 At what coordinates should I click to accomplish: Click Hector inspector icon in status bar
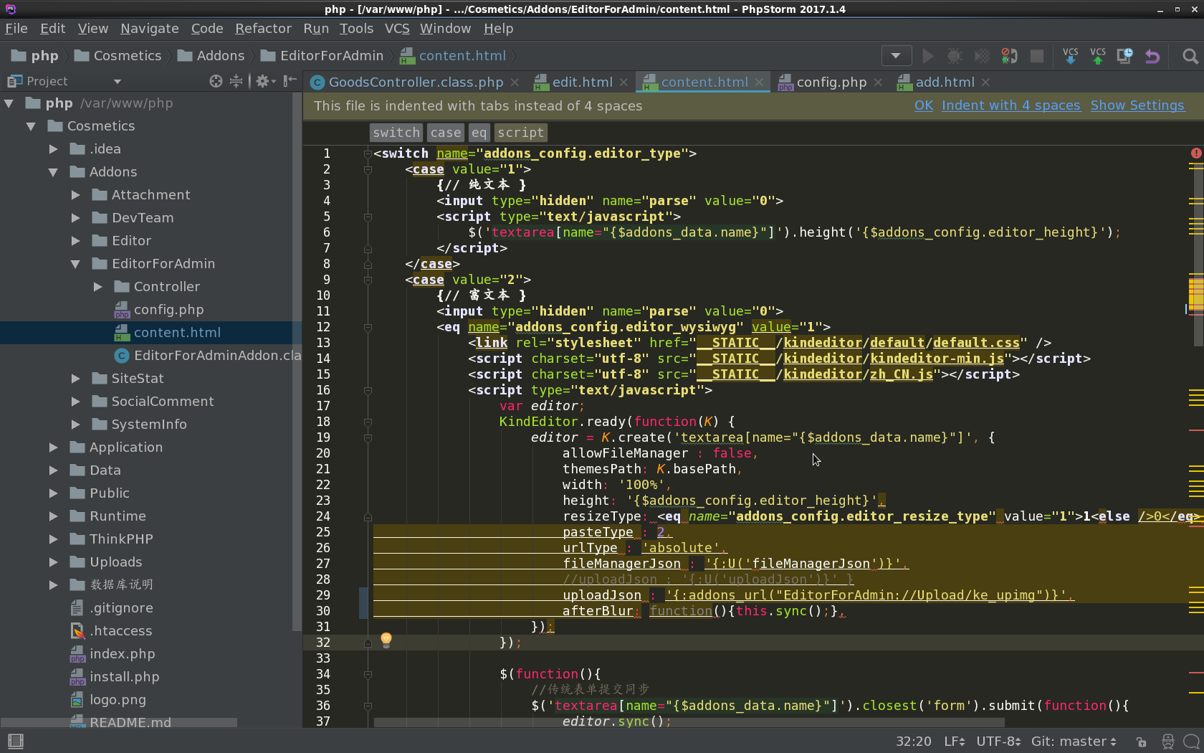tap(1168, 742)
